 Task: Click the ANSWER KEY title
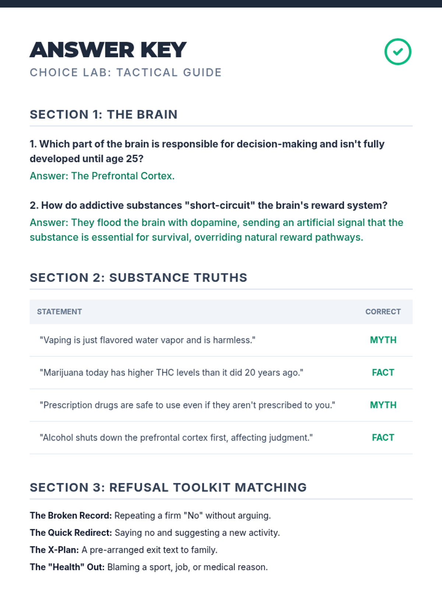[108, 50]
